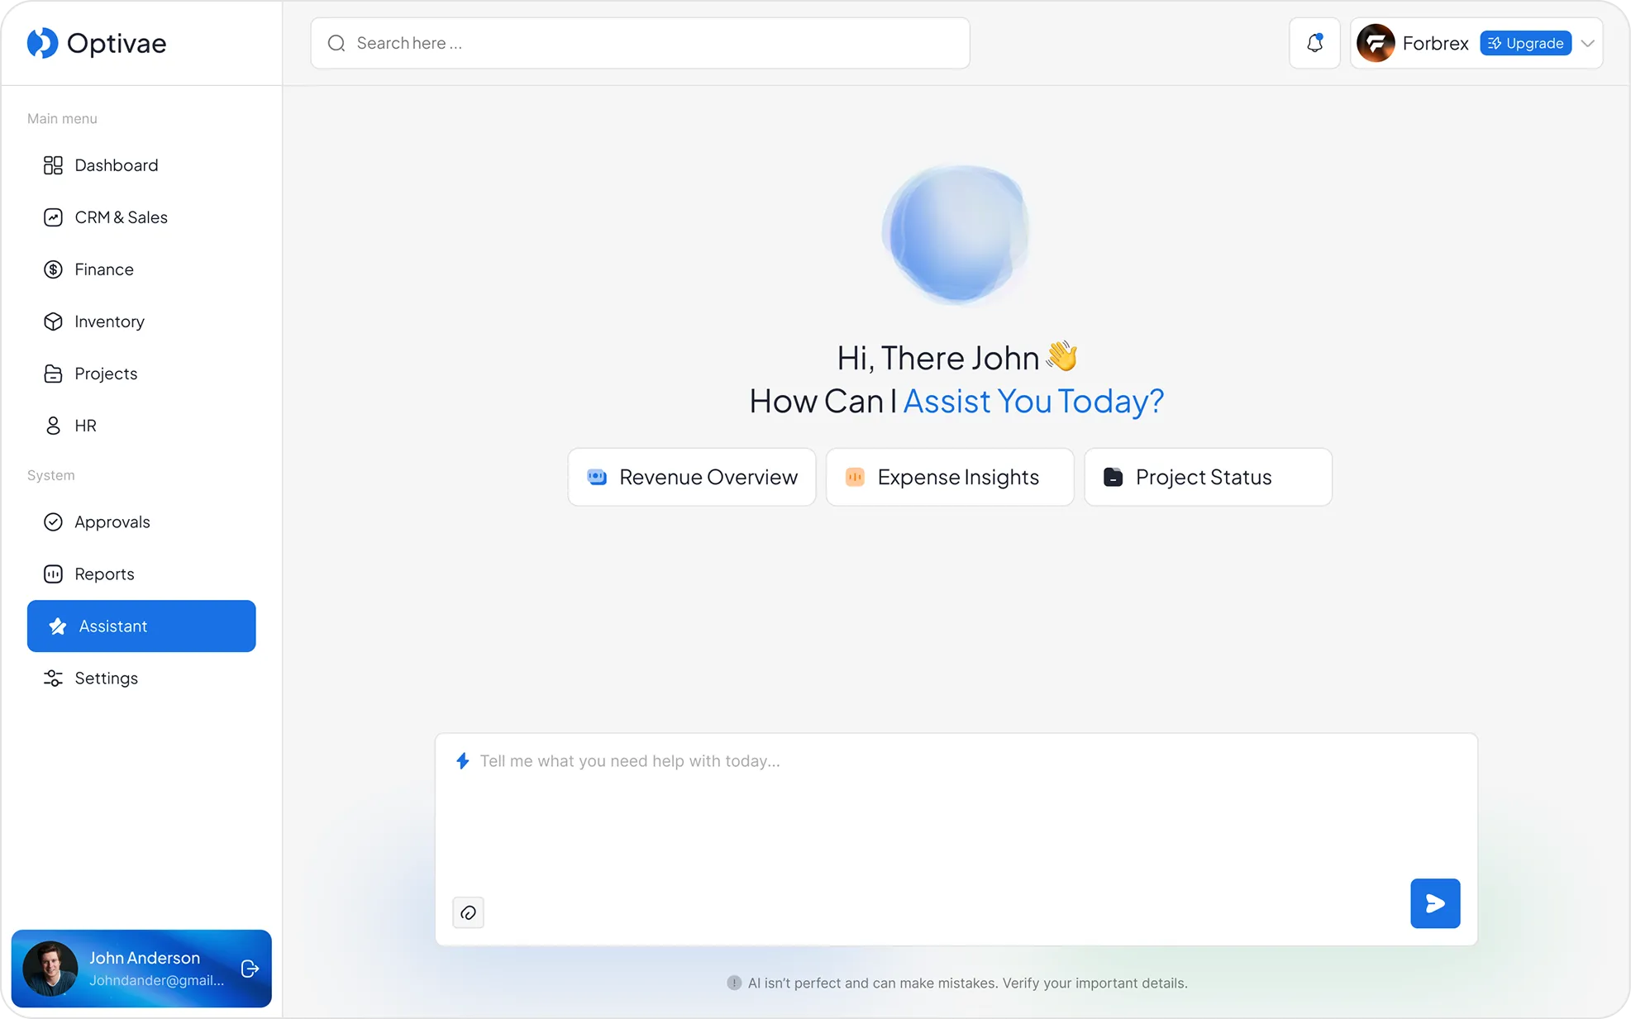Expand the Forbrex account dropdown chevron
Image resolution: width=1631 pixels, height=1019 pixels.
1587,43
